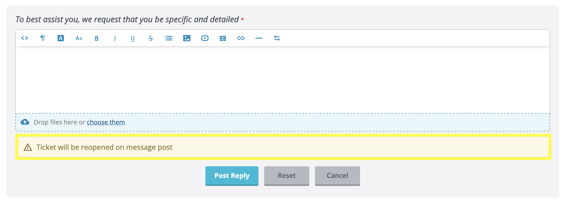Open the text color picker
The height and width of the screenshot is (205, 566).
(60, 38)
